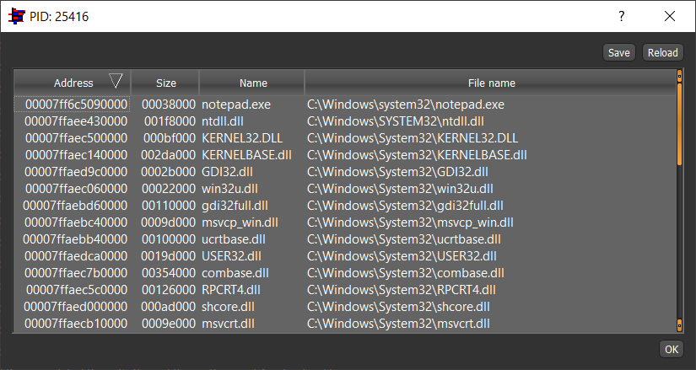Click size value 0002b000
Screen dimensions: 696x370
pos(168,172)
